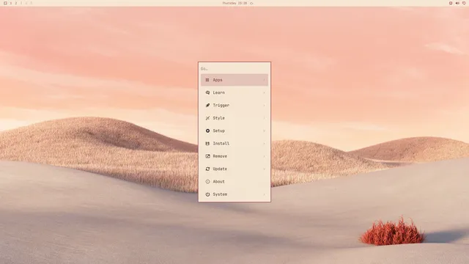Click the tray icon left of the volume speaker
469x264 pixels.
451,3
